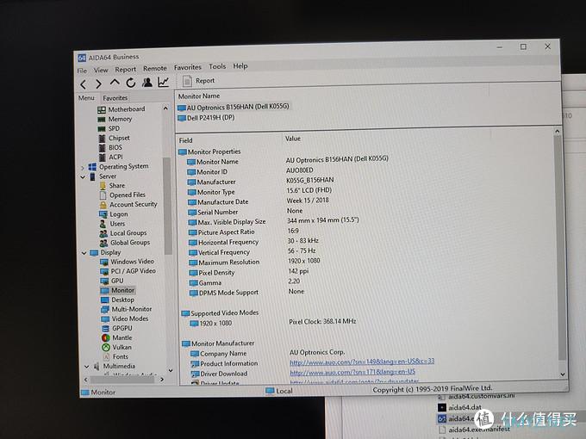
Task: Click the Value column header
Action: click(x=293, y=139)
